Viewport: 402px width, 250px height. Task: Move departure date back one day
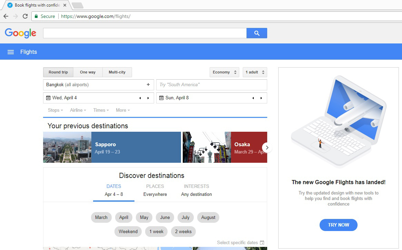pos(140,98)
